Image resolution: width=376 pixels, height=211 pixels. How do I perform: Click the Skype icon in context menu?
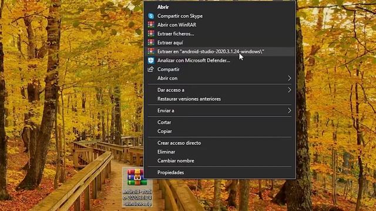click(x=151, y=16)
